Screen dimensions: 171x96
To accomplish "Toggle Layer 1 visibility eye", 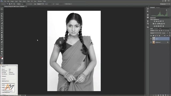I will click(151, 39).
